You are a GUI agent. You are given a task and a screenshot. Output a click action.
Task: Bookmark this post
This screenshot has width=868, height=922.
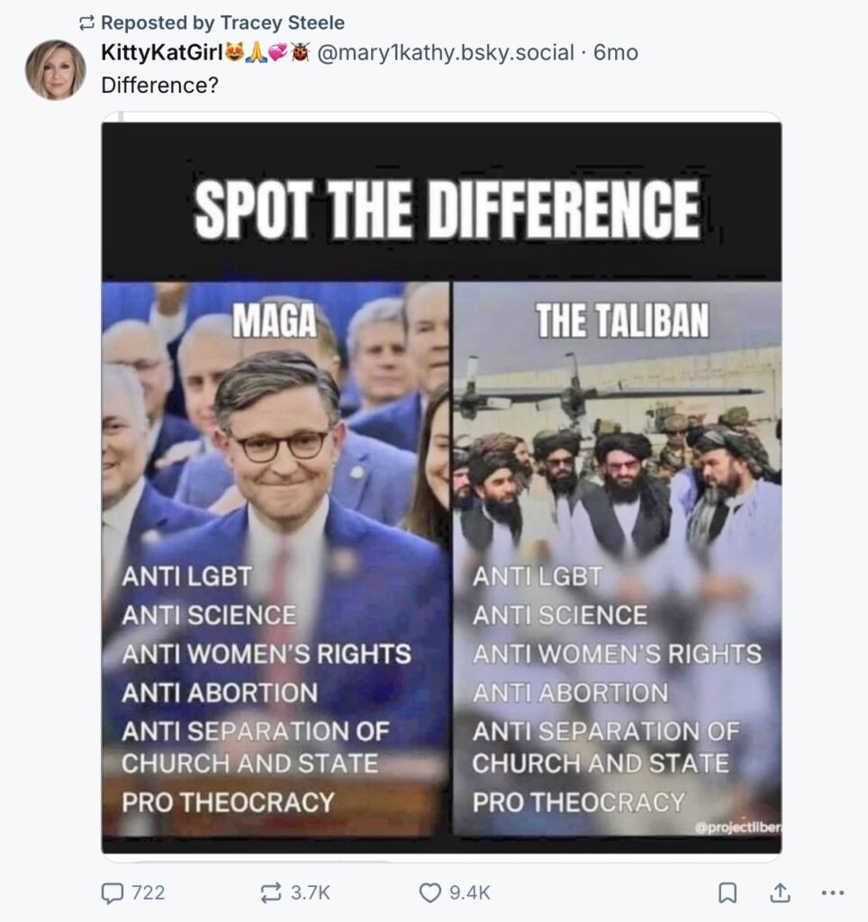pyautogui.click(x=728, y=892)
